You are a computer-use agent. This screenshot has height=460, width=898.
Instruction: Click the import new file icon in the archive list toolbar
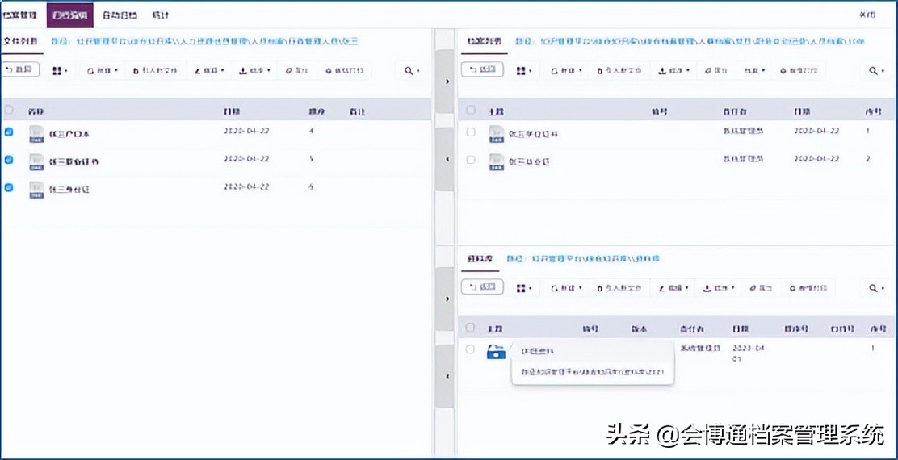coord(600,71)
